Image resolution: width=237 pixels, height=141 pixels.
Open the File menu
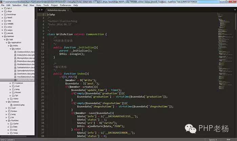[3, 5]
